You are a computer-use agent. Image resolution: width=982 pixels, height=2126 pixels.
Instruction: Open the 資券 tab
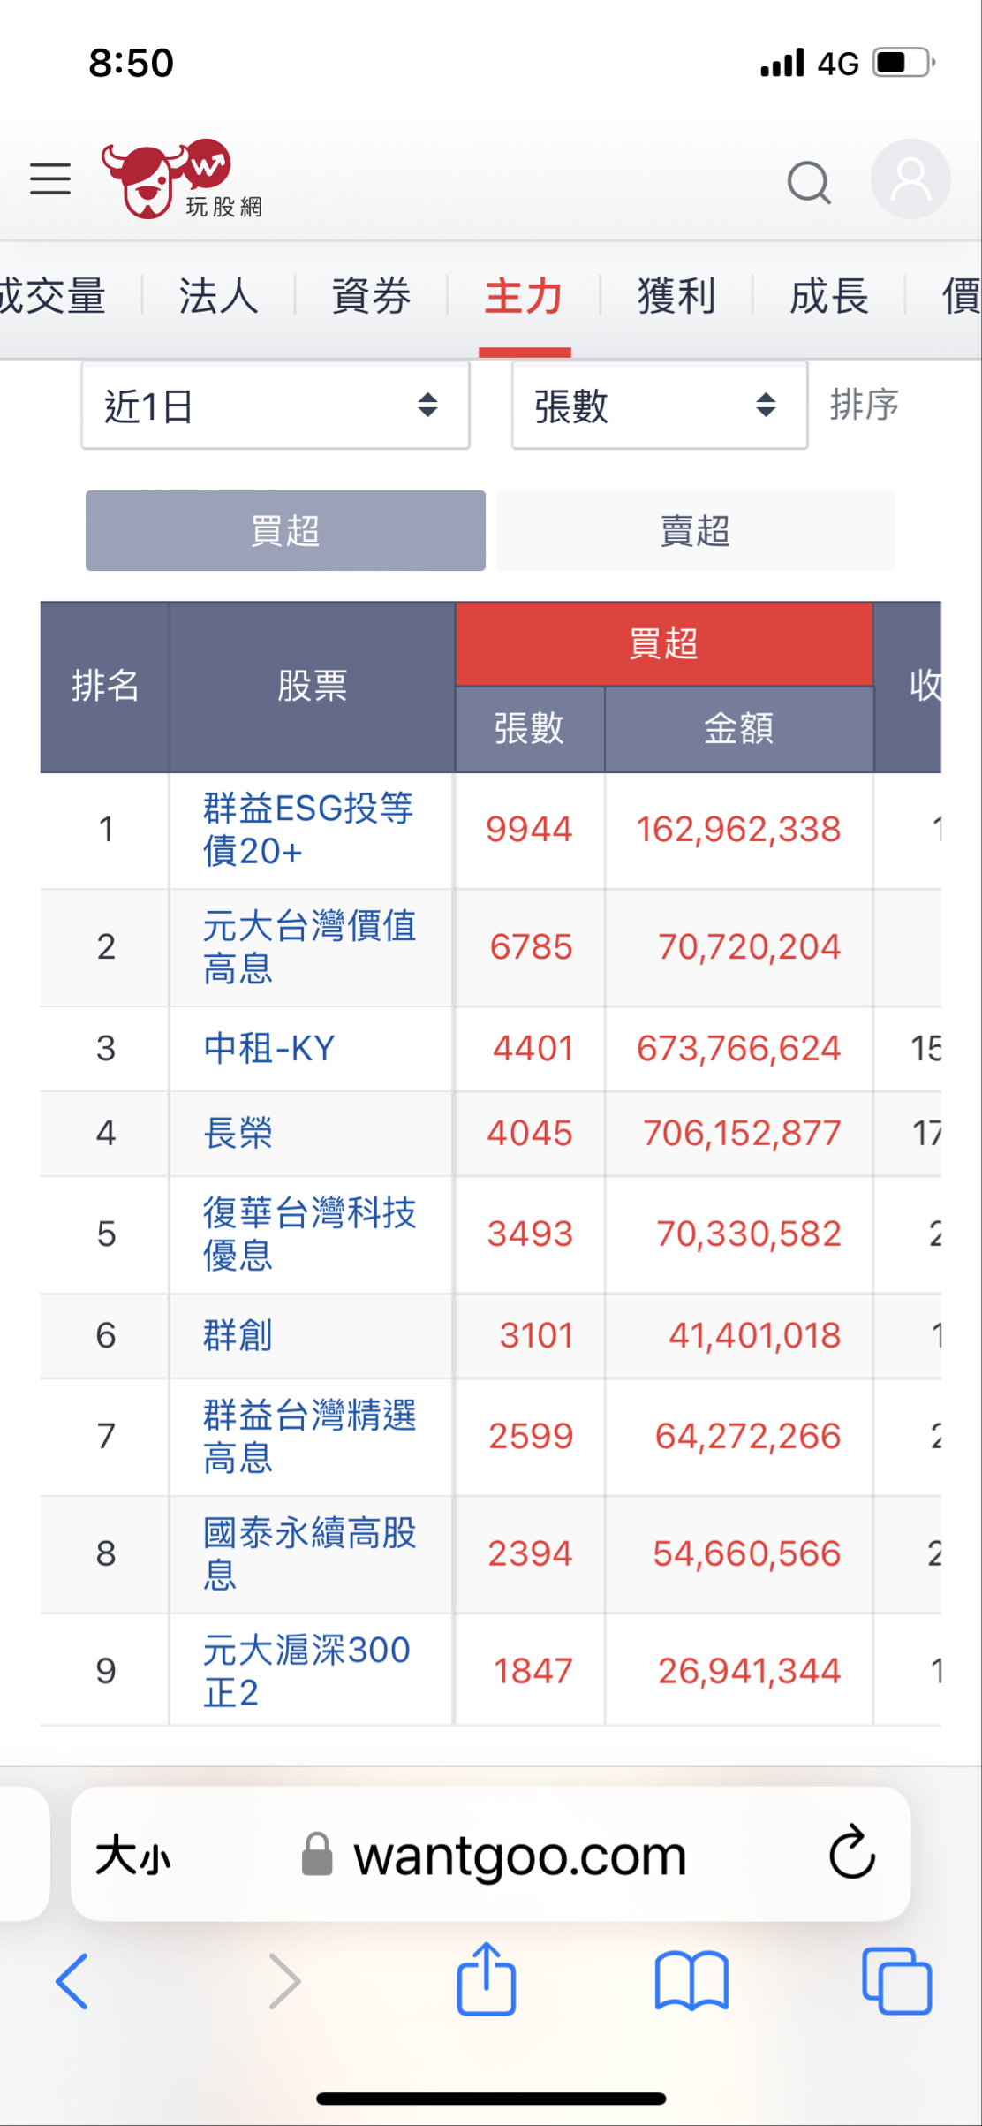coord(371,296)
